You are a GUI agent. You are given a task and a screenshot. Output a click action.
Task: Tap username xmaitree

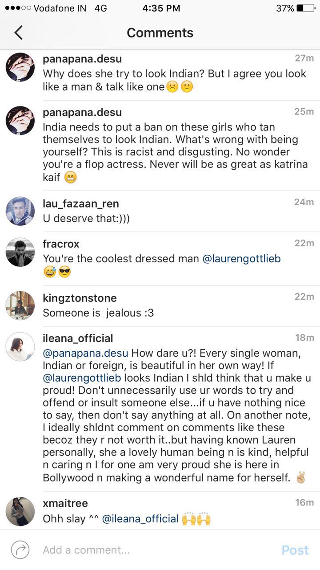[x=65, y=503]
